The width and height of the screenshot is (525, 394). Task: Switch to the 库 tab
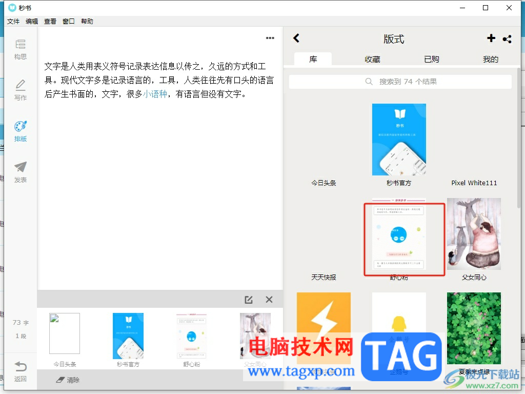click(313, 59)
